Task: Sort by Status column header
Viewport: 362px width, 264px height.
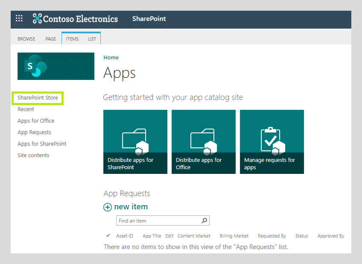Action: 302,236
